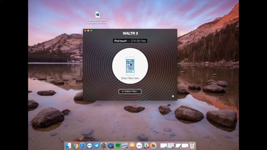Click the 'or Select Files...' button

click(x=130, y=92)
